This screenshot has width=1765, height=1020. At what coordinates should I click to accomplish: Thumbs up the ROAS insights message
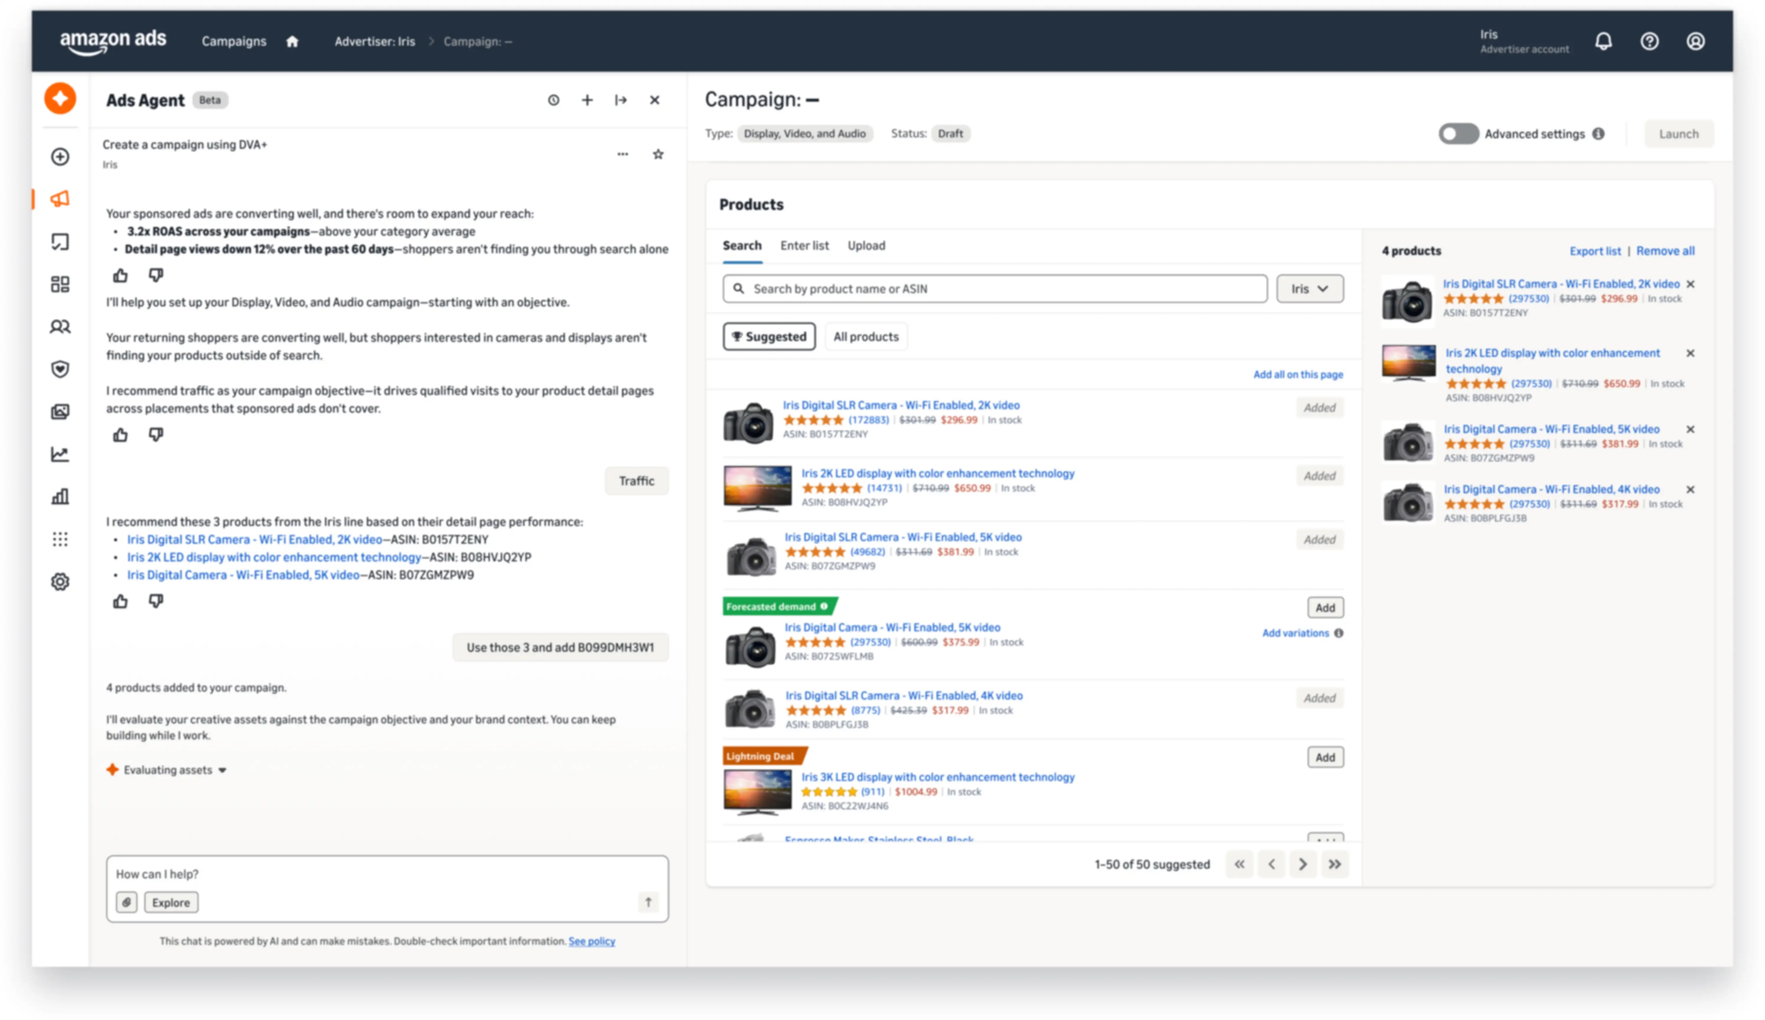(121, 276)
